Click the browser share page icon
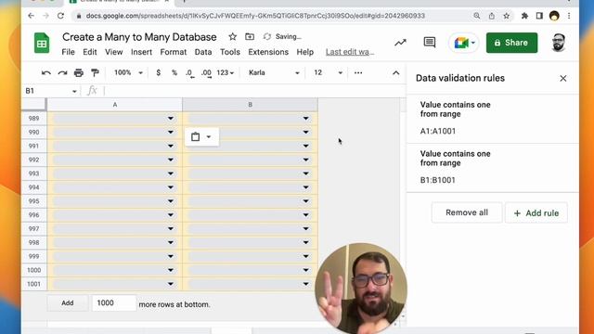 tap(492, 16)
